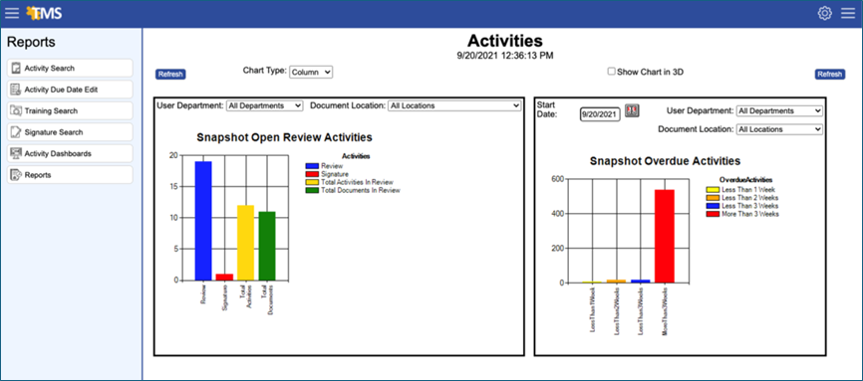Open the right hamburger menu icon
This screenshot has height=381, width=863.
coord(848,13)
